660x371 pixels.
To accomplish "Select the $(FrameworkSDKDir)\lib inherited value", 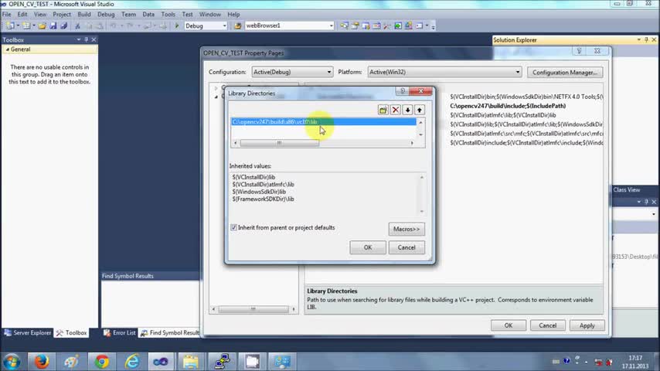I will coord(263,199).
